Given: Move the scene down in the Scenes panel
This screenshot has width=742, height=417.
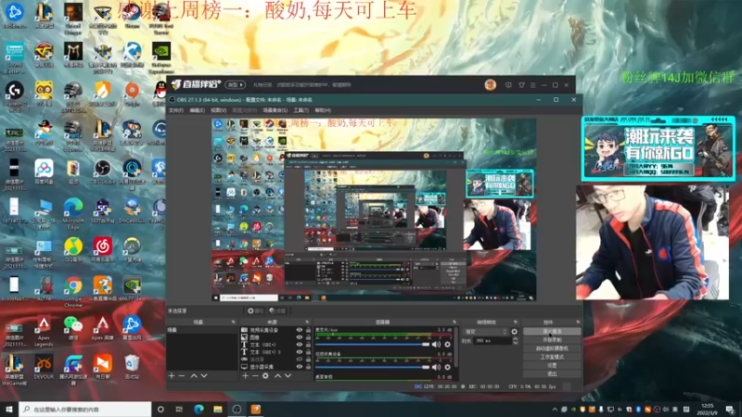Looking at the screenshot, I should (x=204, y=376).
